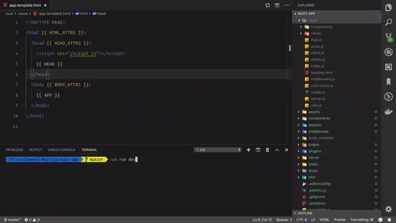Image resolution: width=396 pixels, height=223 pixels.
Task: Expand the OUTLINE section
Action: pos(337,213)
